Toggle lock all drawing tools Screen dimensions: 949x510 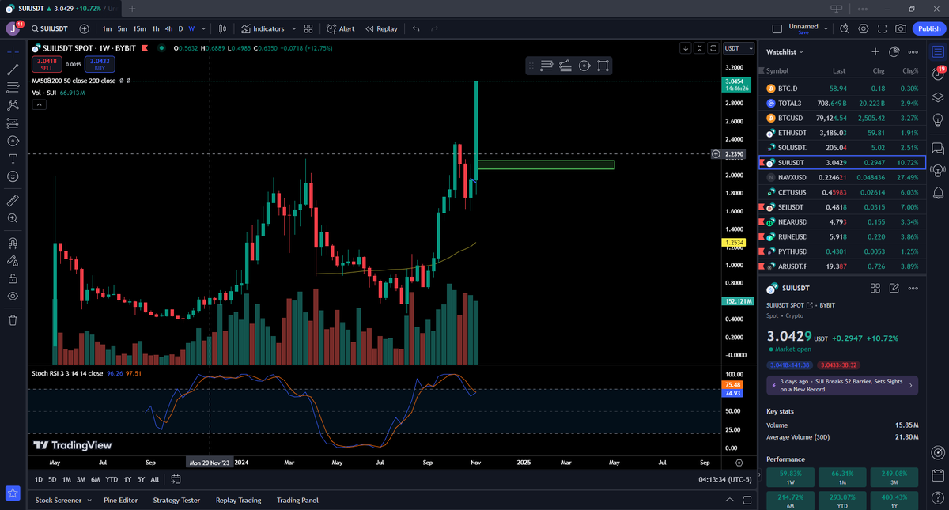click(13, 278)
